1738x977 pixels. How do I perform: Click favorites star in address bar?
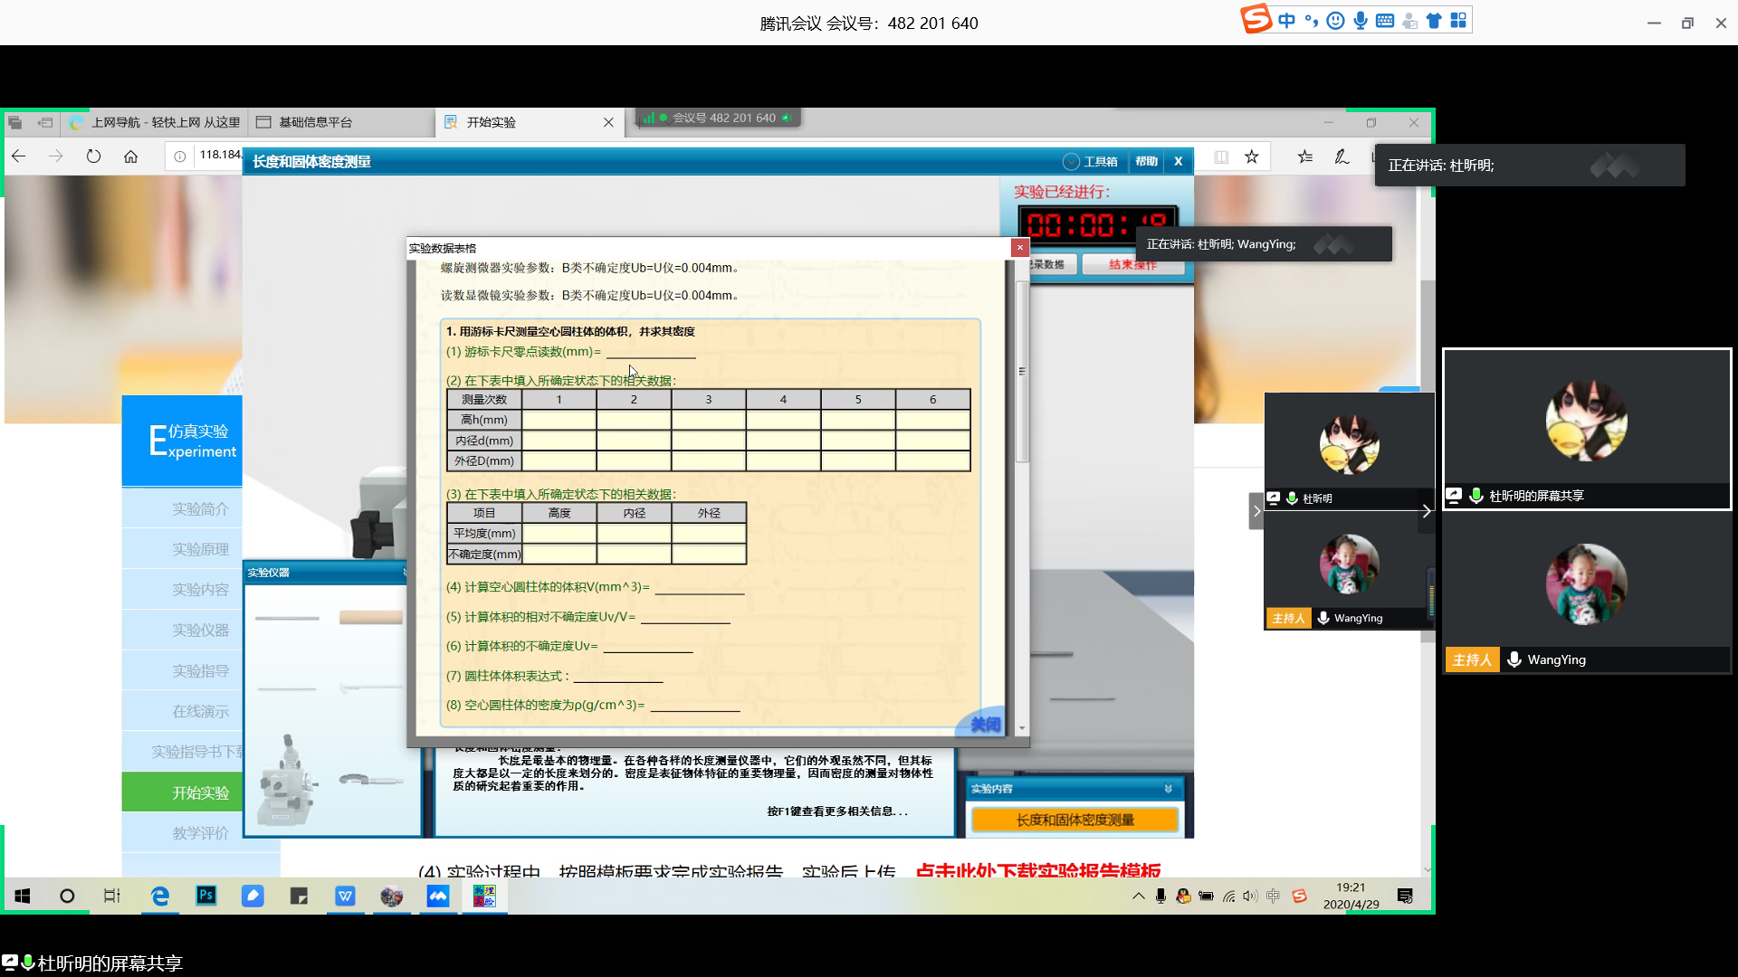pyautogui.click(x=1251, y=157)
